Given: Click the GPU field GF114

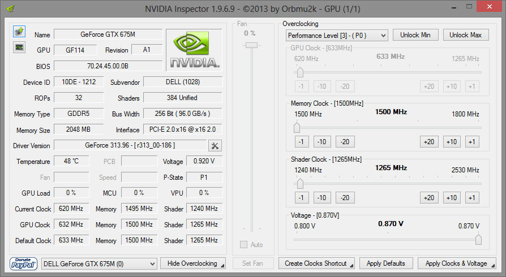Looking at the screenshot, I should click(75, 50).
